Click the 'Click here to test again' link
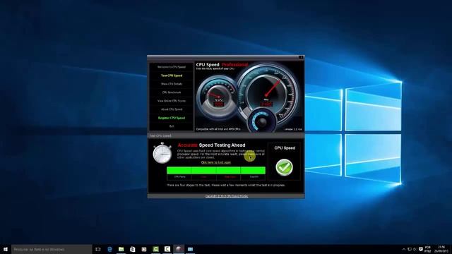452x254 pixels. point(216,162)
